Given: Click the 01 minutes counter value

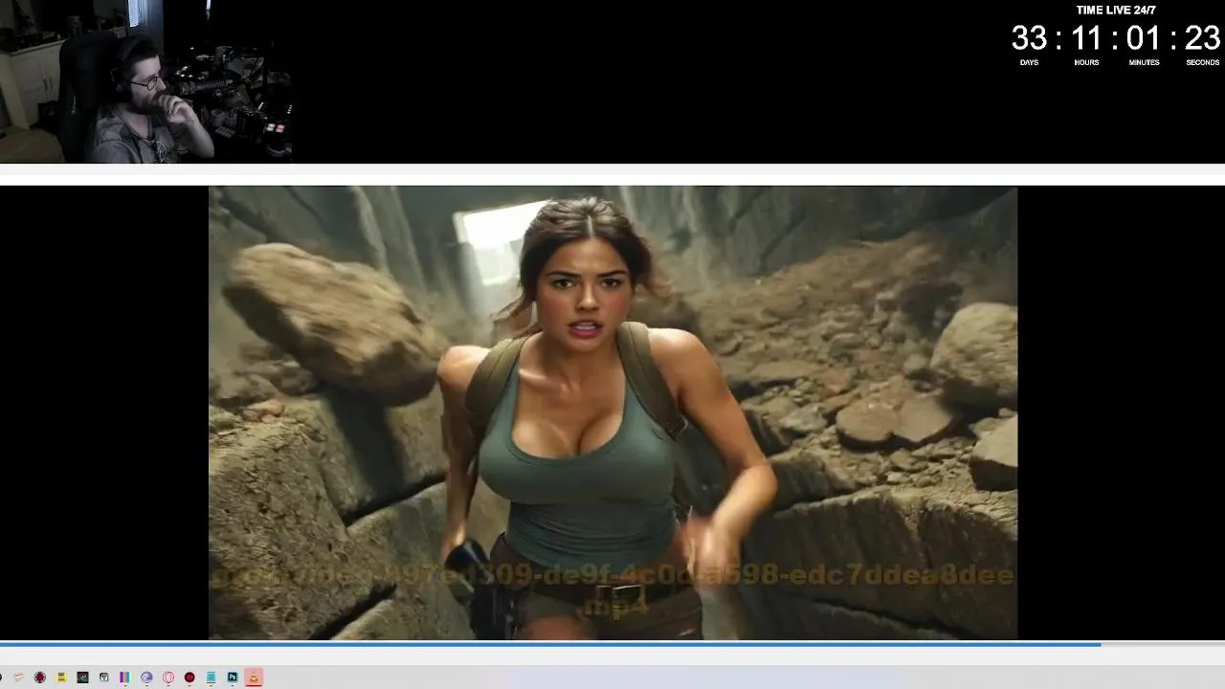Looking at the screenshot, I should pos(1144,38).
